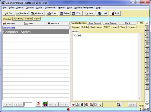Click the red refresh icon under record list
This screenshot has width=151, height=112.
pyautogui.click(x=38, y=104)
